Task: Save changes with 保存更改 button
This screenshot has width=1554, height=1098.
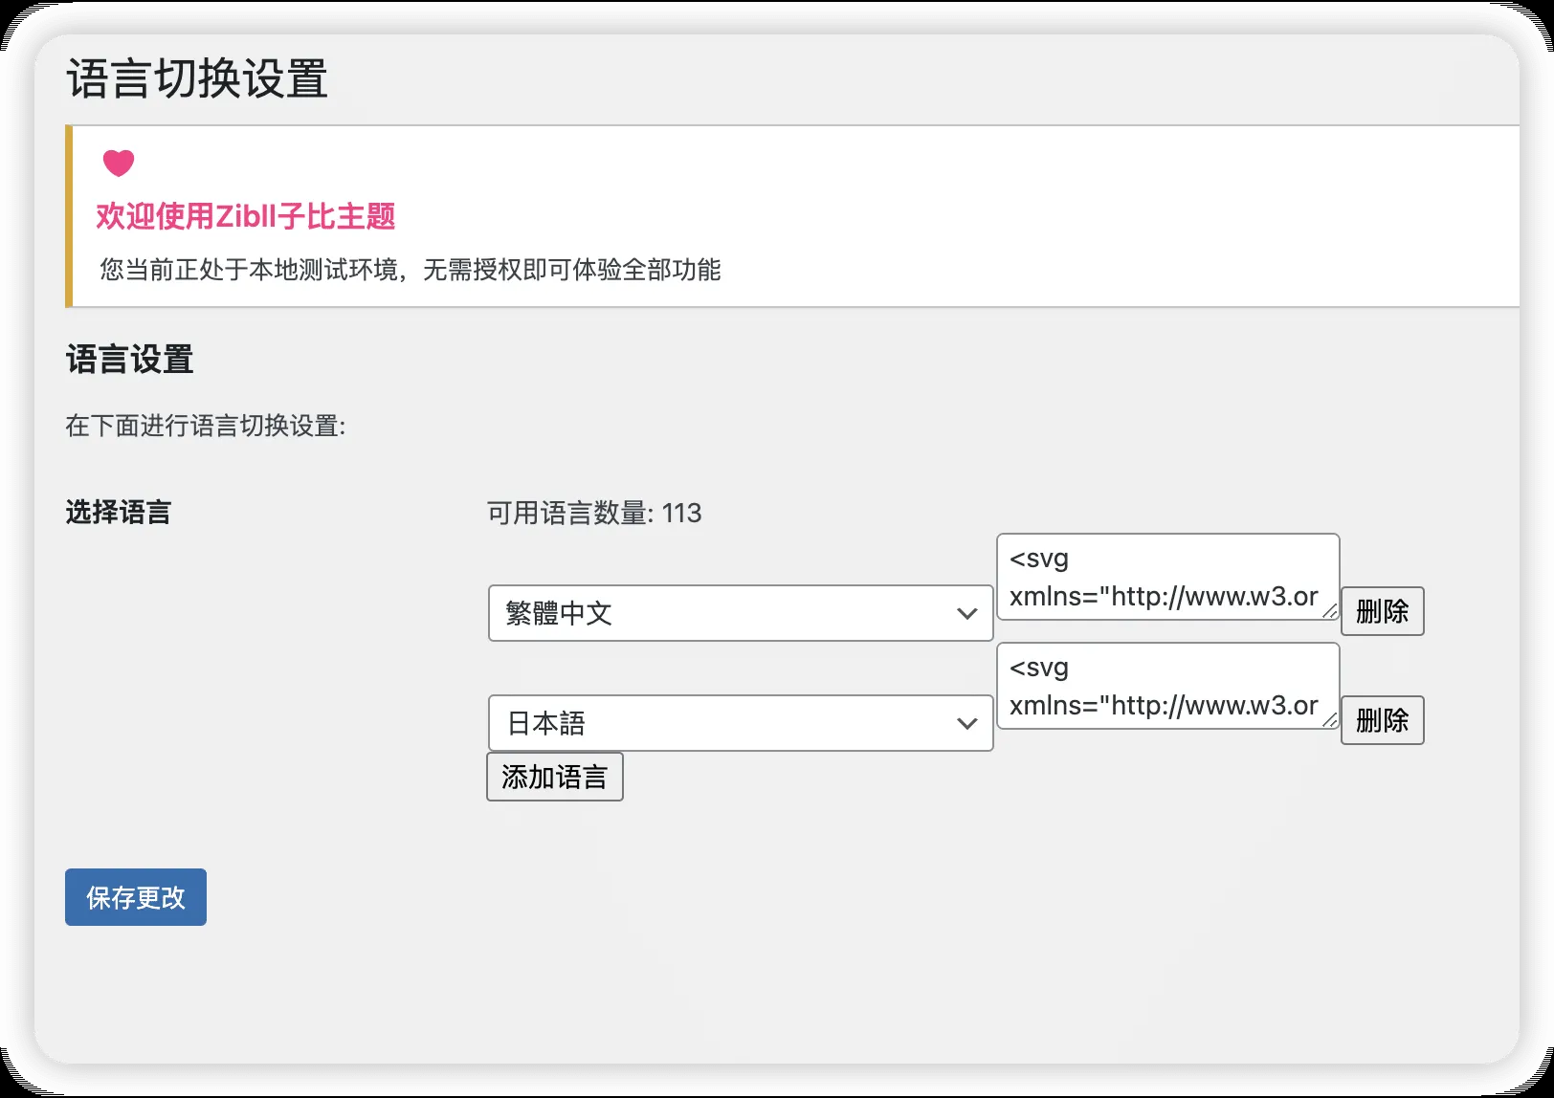Action: [136, 897]
